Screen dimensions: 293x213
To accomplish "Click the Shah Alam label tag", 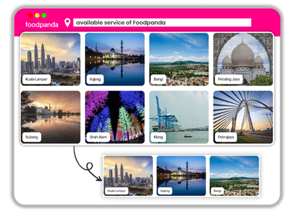I will pos(99,137).
